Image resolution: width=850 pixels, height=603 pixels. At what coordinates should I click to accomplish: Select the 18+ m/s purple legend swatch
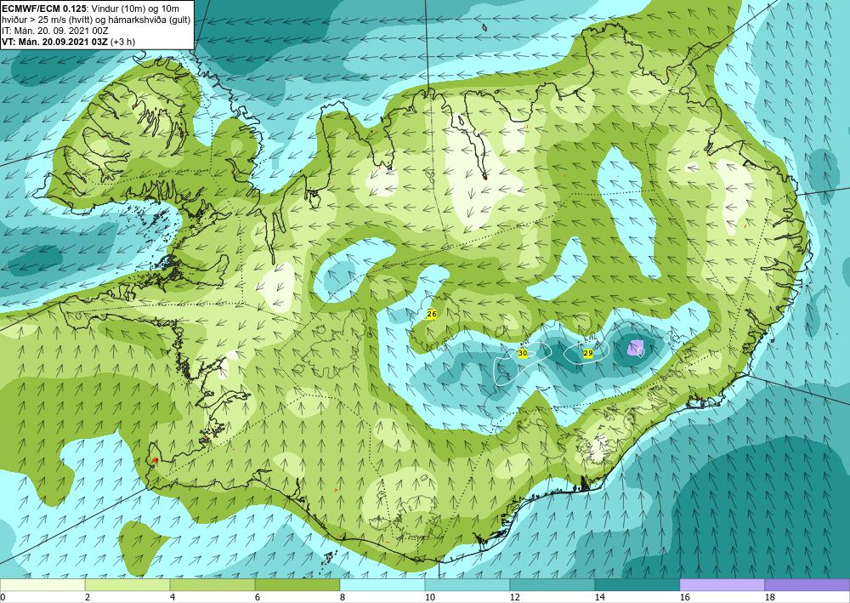tap(807, 584)
